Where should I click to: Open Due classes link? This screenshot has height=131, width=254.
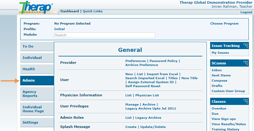215,114
